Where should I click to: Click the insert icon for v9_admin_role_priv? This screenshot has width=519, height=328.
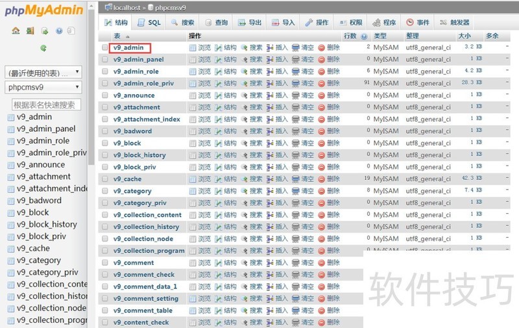[270, 84]
